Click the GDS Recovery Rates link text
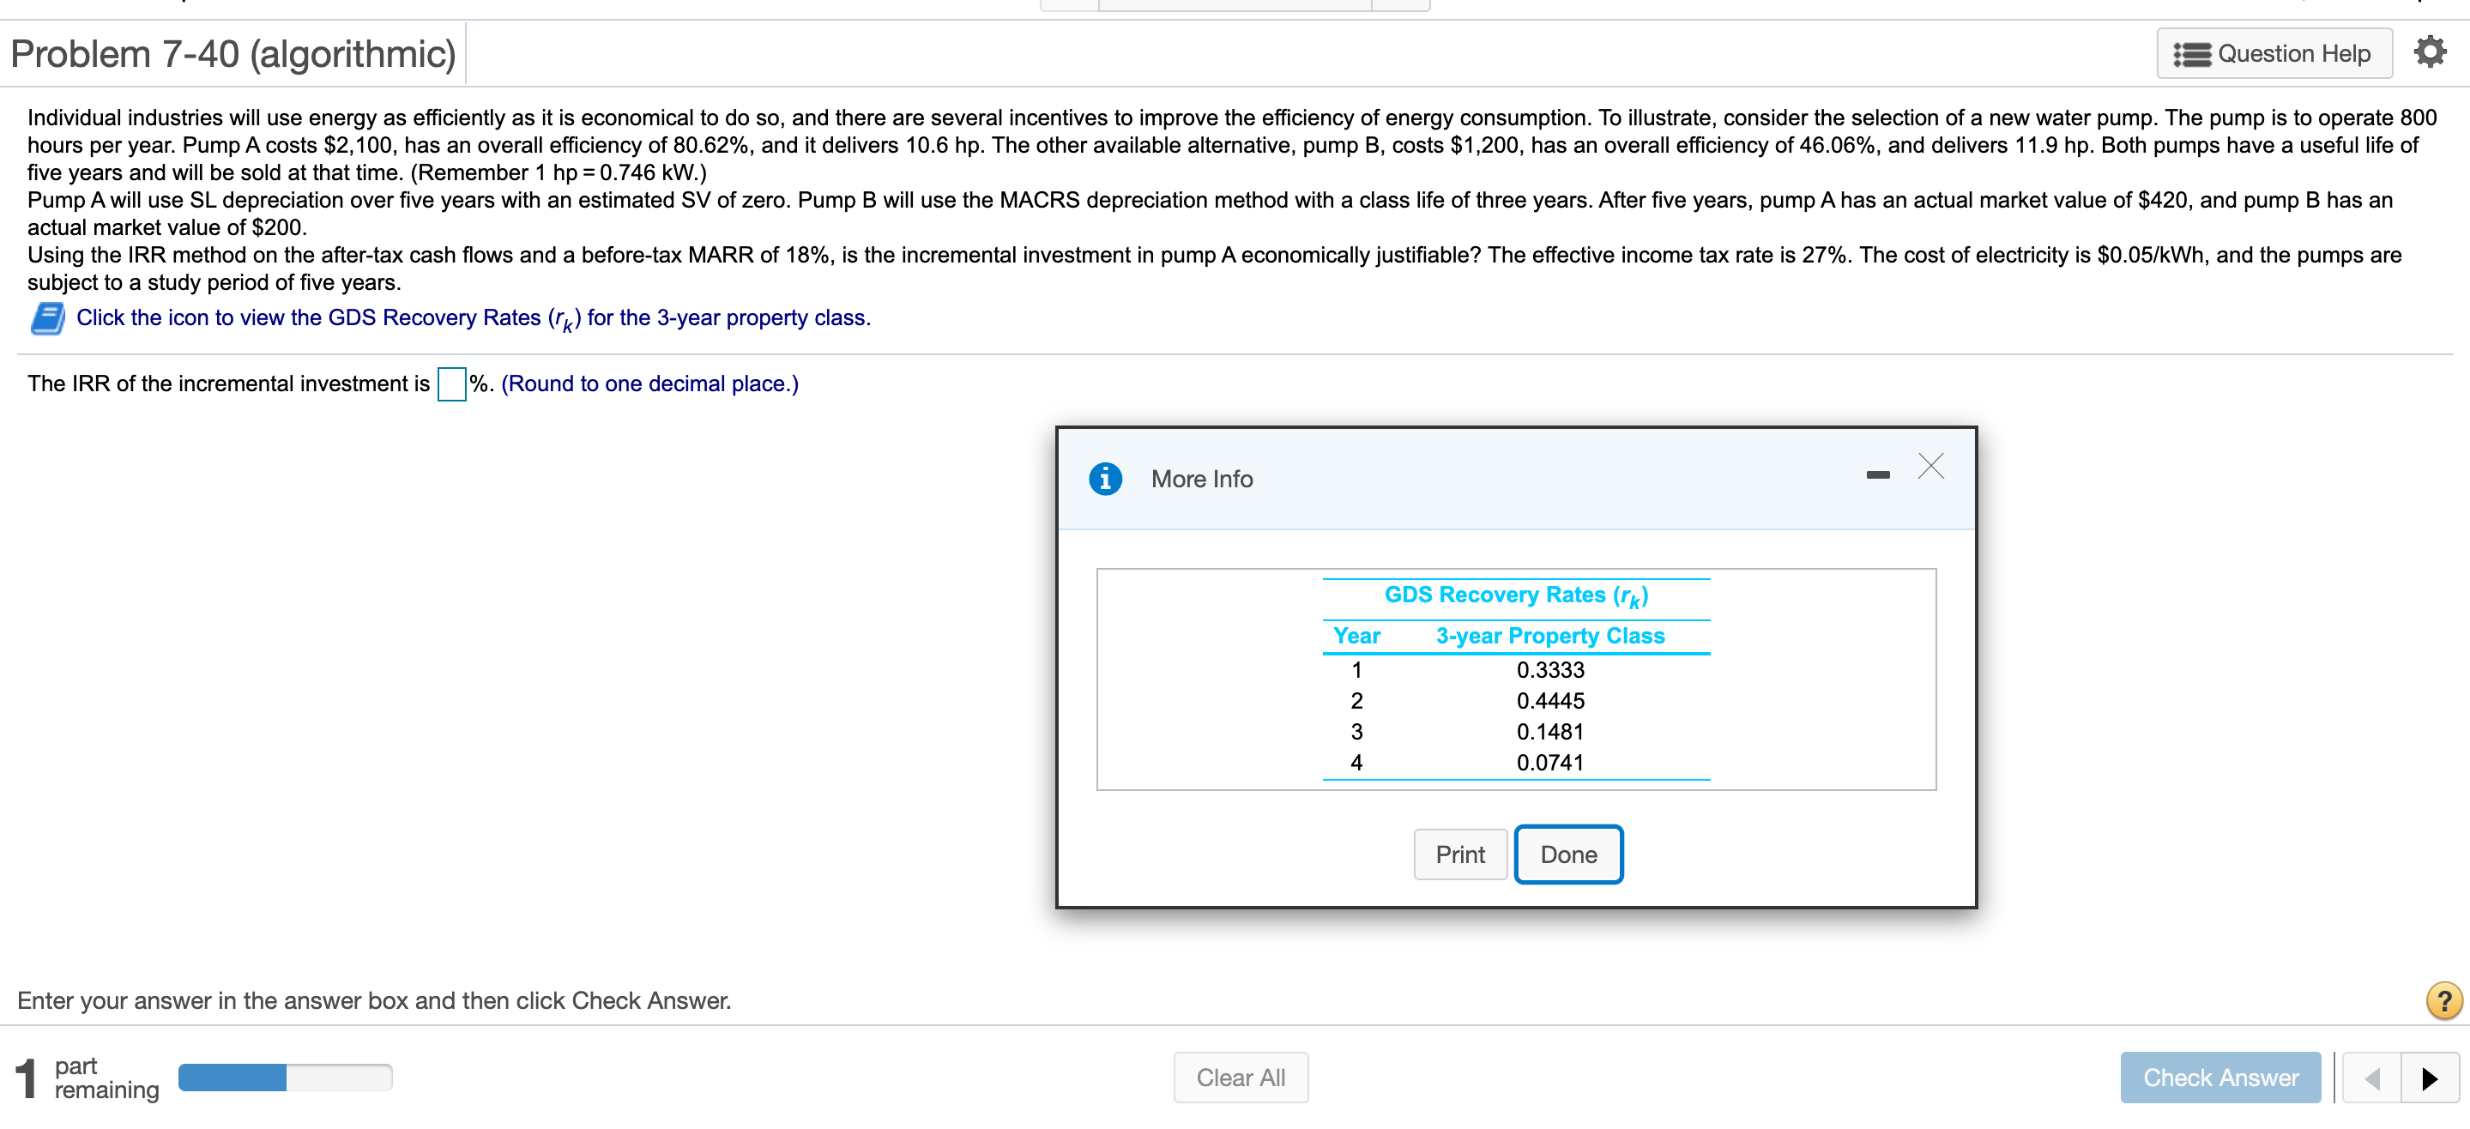This screenshot has width=2470, height=1129. tap(473, 317)
